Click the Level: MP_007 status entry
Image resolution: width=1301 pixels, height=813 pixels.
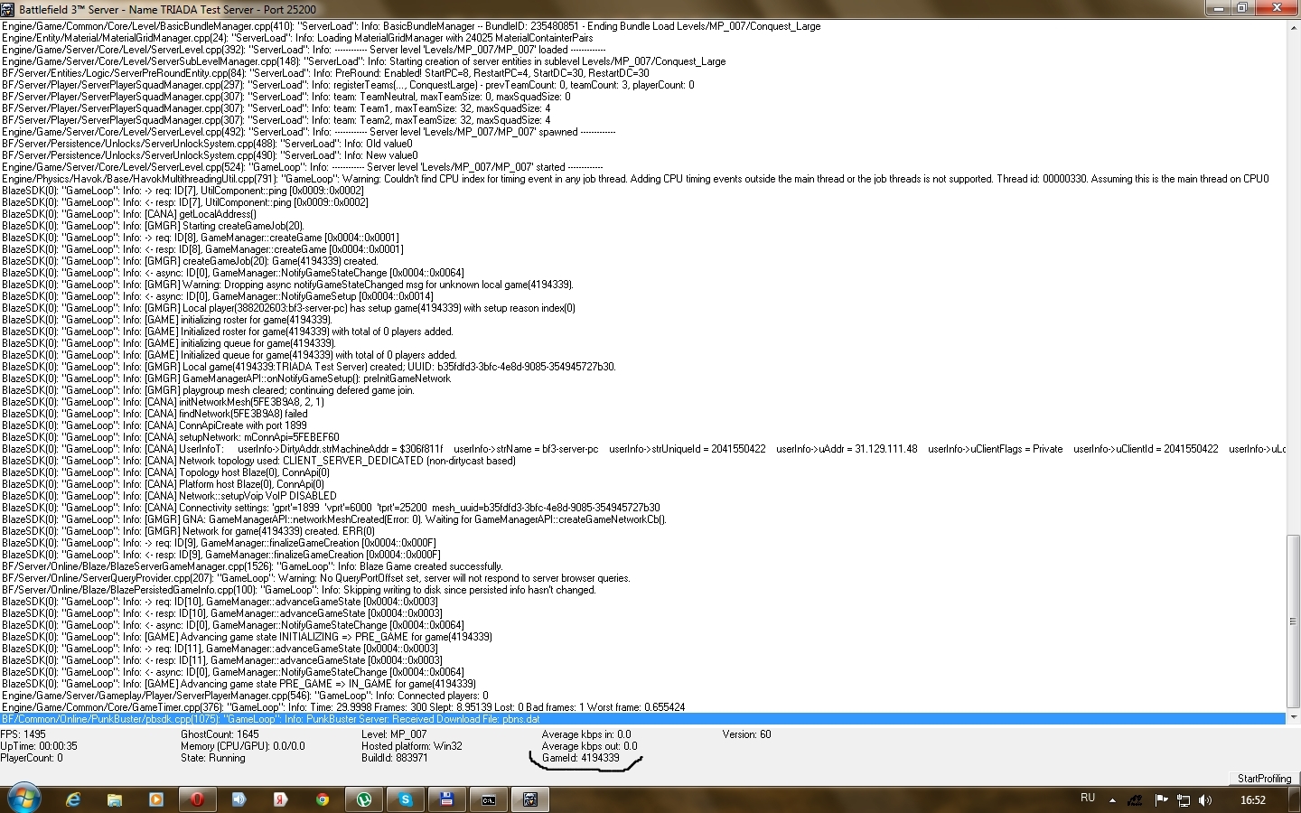coord(394,734)
